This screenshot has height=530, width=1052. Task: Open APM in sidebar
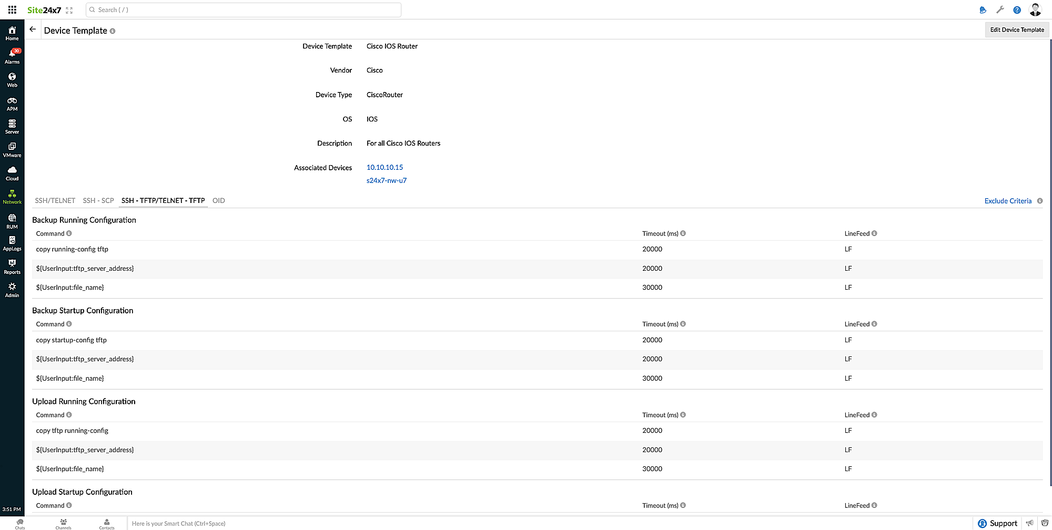pos(12,104)
